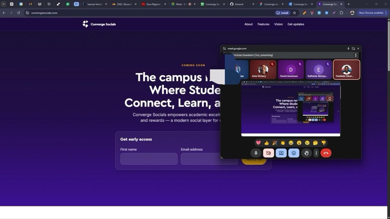Switch to the DNS | Records tab
Viewport: 390px width, 219px height.
click(124, 4)
